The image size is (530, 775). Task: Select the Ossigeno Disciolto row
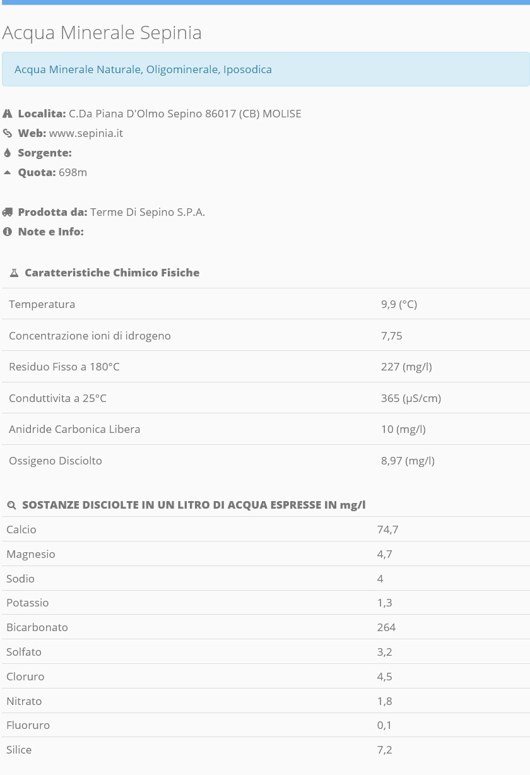(266, 460)
